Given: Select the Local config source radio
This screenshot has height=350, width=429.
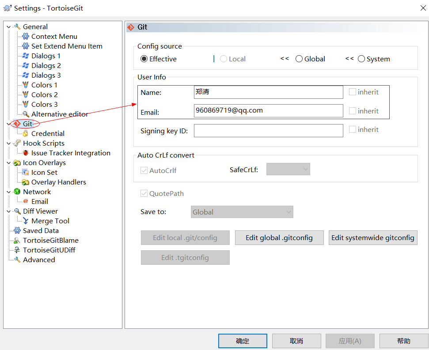Looking at the screenshot, I should 224,59.
